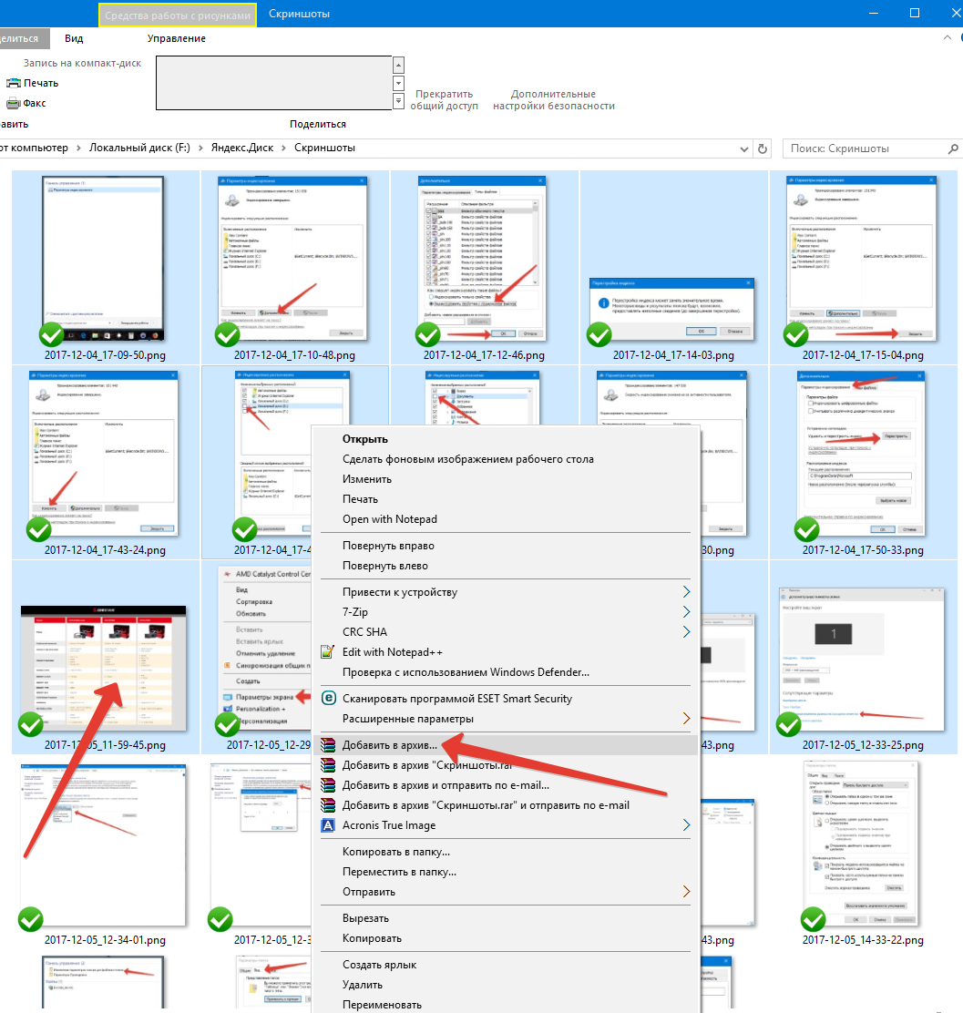
Task: Click breadcrumb chevron after Локальный диск (F:)
Action: [200, 148]
